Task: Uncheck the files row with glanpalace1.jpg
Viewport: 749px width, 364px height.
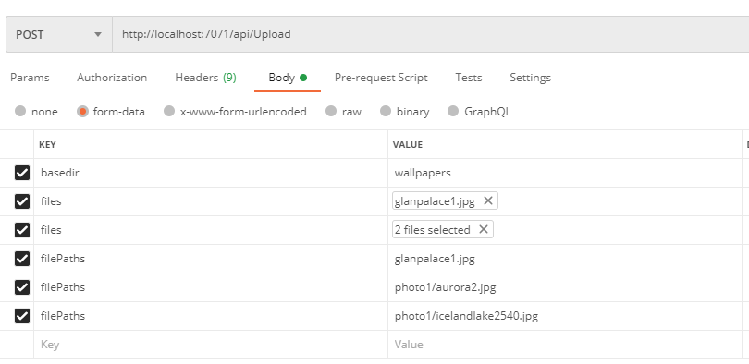Action: [x=22, y=201]
